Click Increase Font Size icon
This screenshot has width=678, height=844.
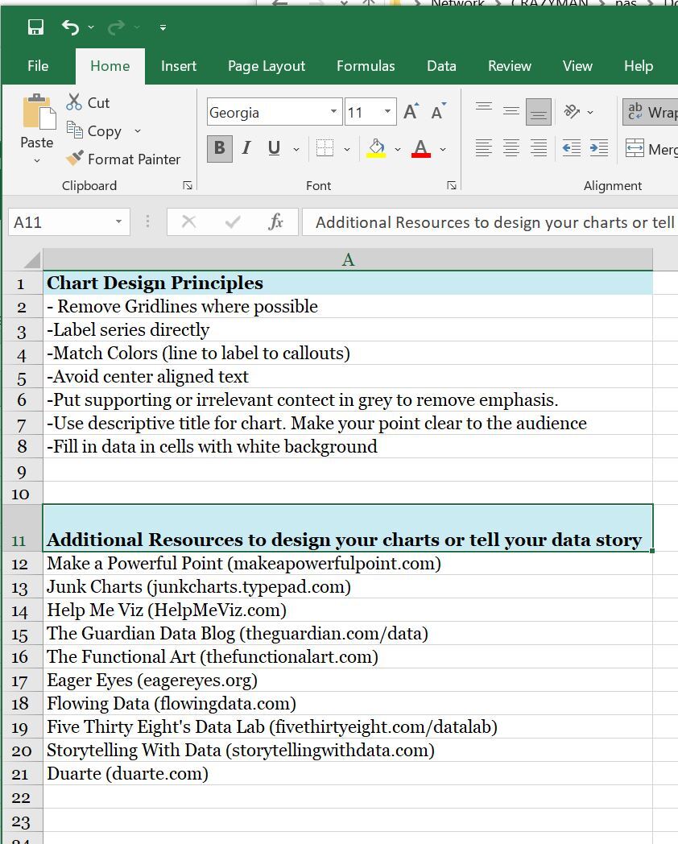click(x=411, y=111)
